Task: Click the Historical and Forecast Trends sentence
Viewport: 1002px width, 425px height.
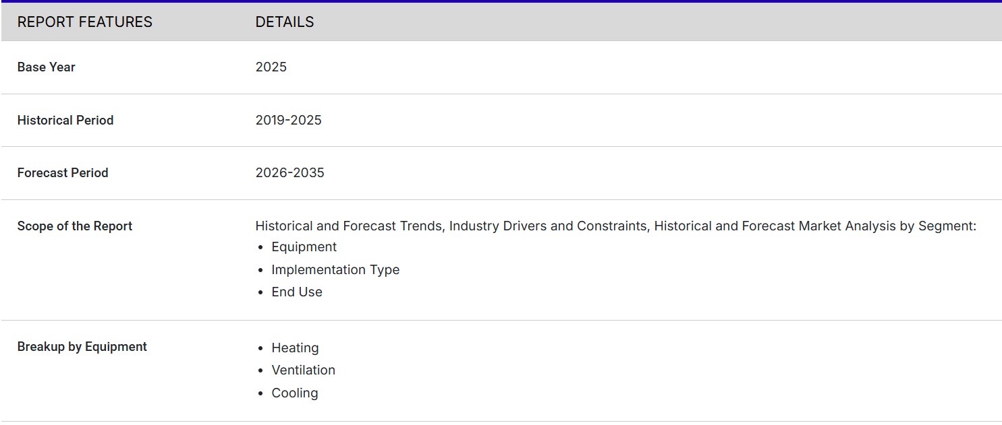Action: click(x=615, y=226)
